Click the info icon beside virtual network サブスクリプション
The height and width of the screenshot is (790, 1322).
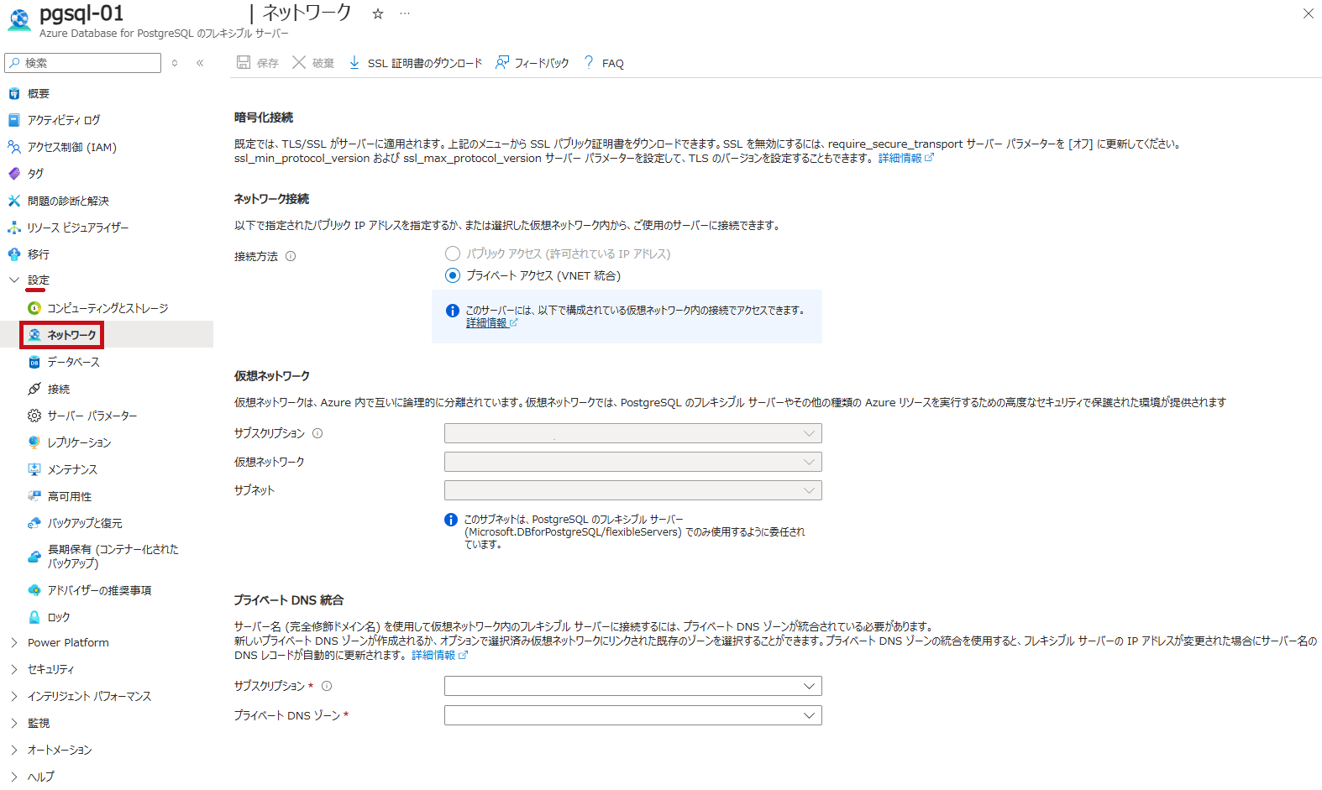tap(317, 433)
